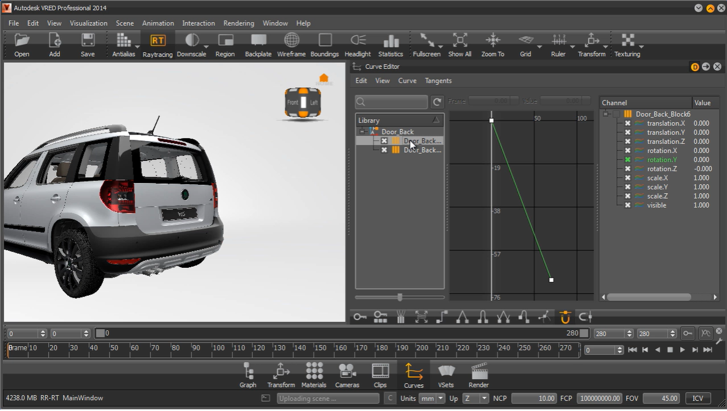Open the Statistics toolbar icon

[391, 45]
